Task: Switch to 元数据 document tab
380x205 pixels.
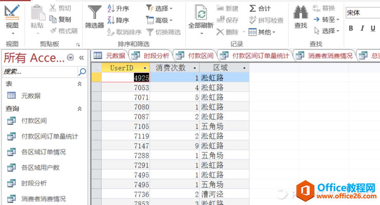Action: [x=109, y=56]
